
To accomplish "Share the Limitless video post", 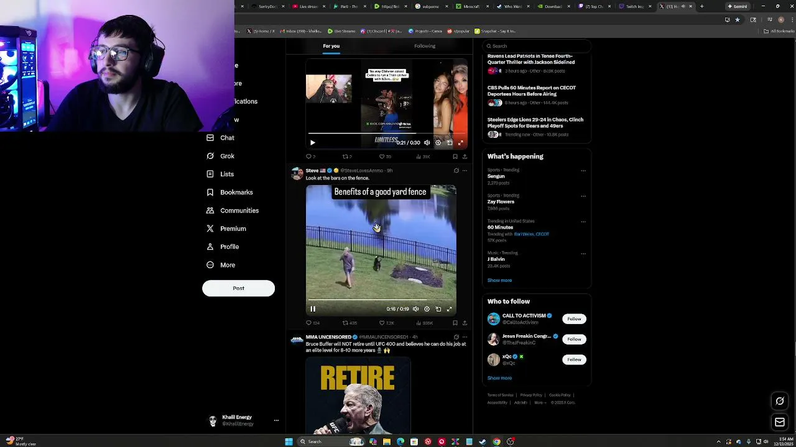I will point(465,156).
